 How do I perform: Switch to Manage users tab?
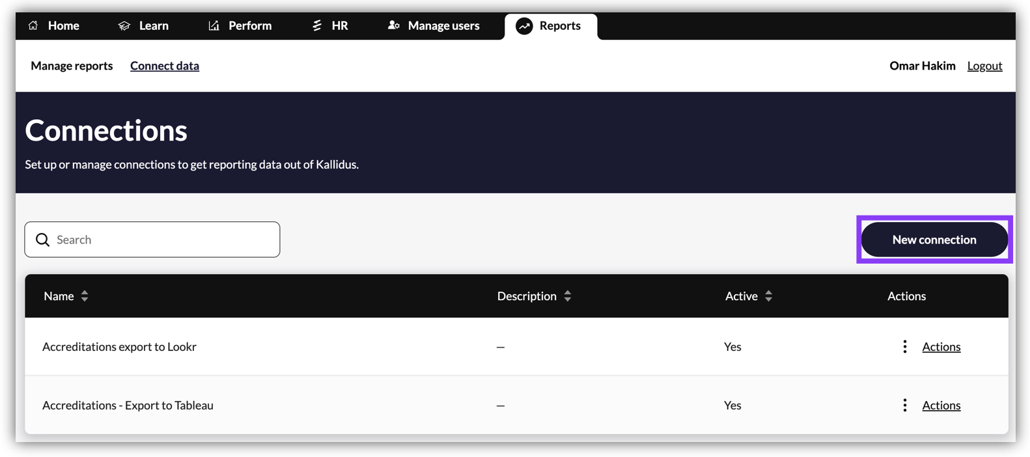coord(443,25)
